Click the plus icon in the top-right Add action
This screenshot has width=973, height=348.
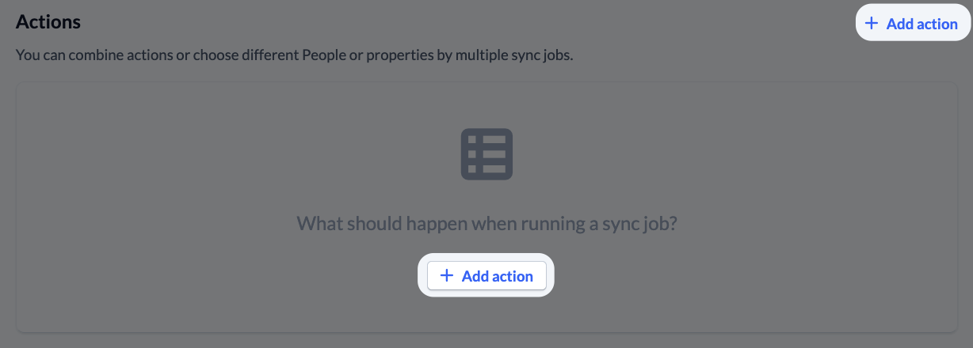point(872,24)
